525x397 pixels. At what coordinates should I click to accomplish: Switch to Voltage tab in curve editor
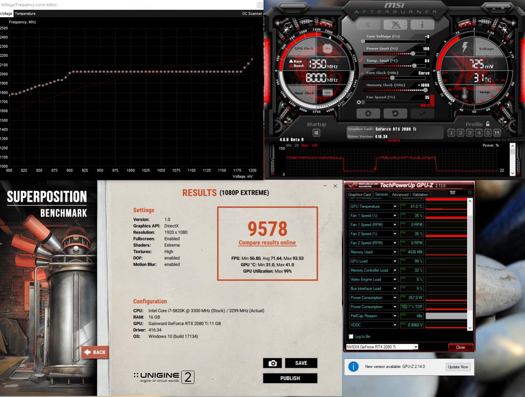[6, 14]
